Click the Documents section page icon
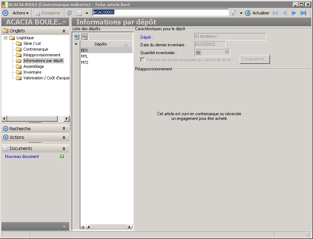Viewport: 313px width, 239px height. [6, 149]
